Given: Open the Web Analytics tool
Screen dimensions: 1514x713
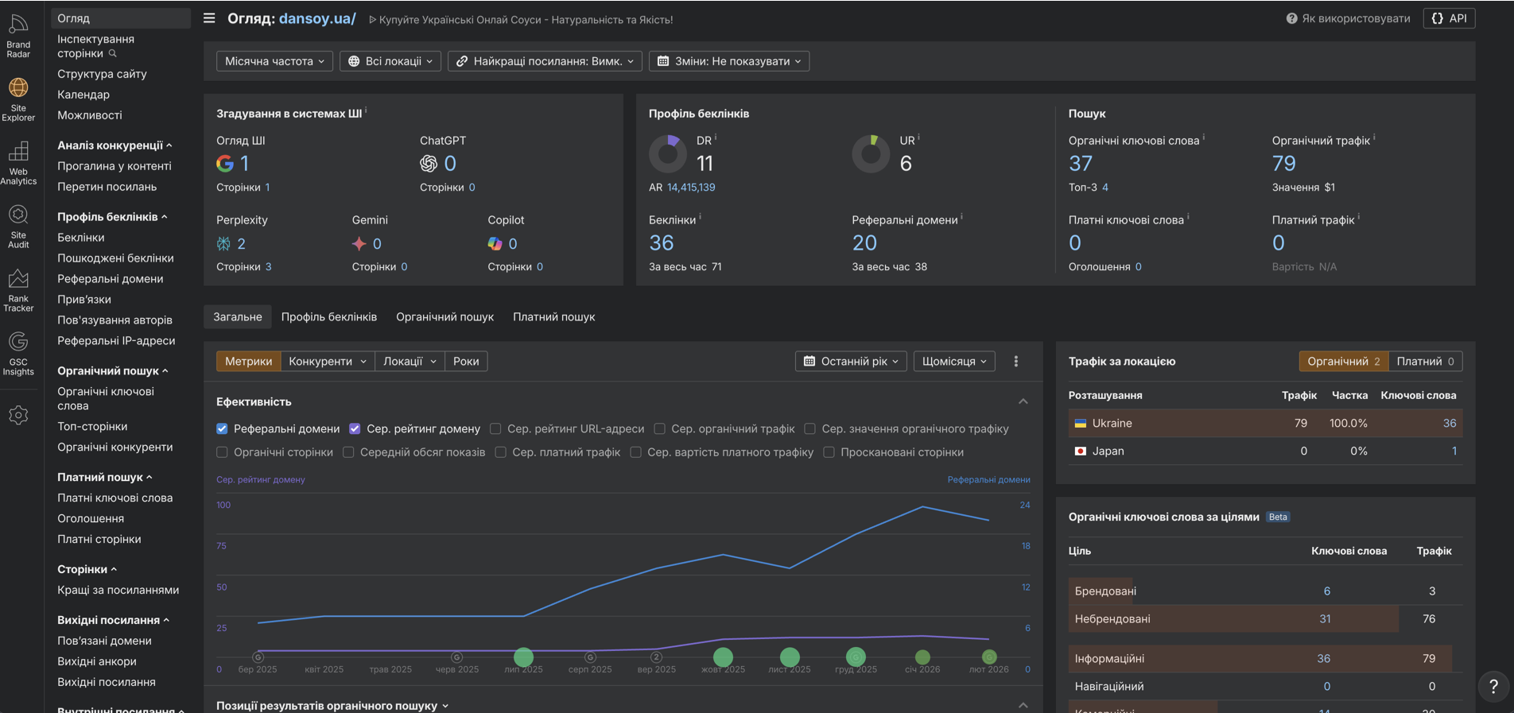Looking at the screenshot, I should coord(18,163).
